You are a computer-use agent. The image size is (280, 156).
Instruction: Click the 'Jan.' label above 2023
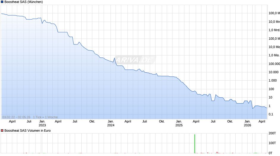click(42, 122)
